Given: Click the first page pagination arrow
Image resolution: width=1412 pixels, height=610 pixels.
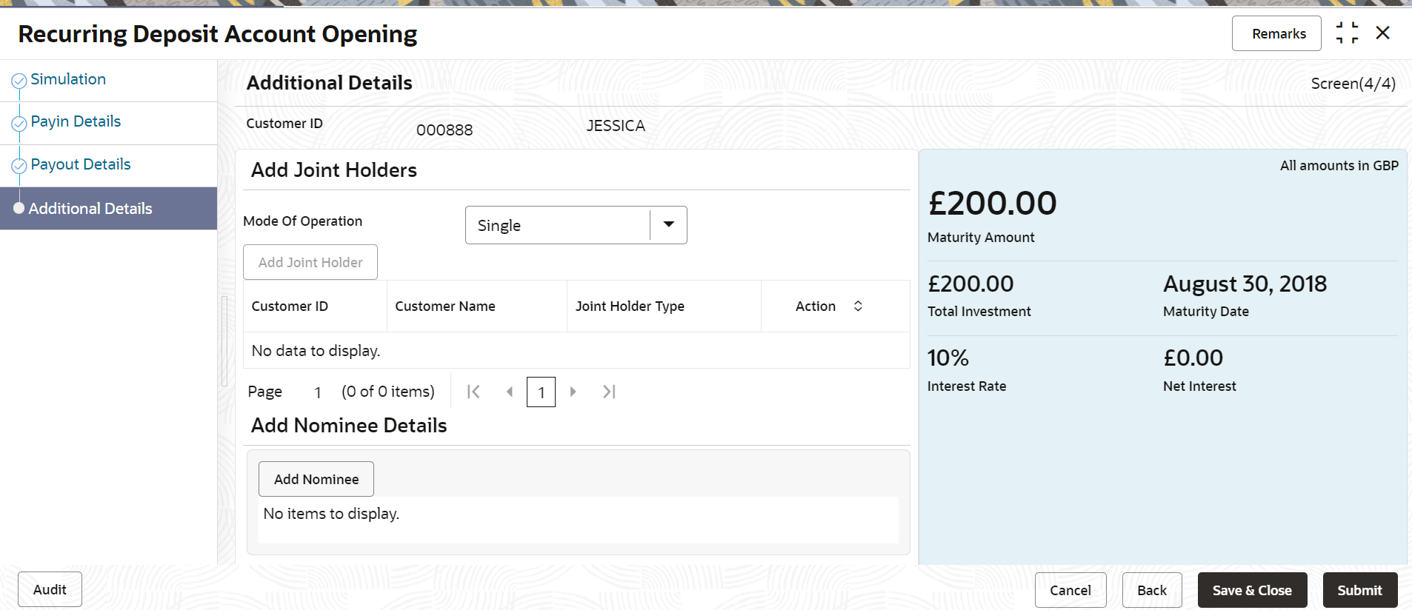Looking at the screenshot, I should 473,392.
